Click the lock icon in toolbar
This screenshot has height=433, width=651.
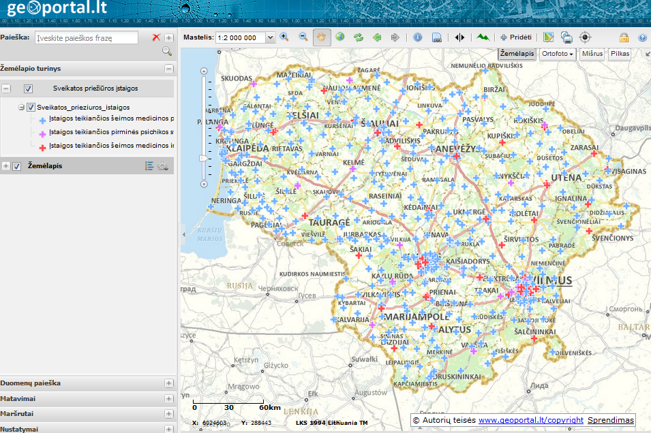pyautogui.click(x=624, y=37)
